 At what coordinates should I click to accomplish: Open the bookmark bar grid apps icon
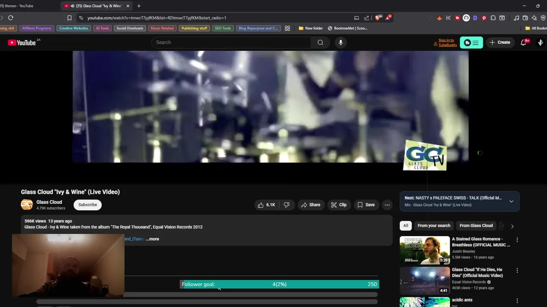[x=287, y=28]
